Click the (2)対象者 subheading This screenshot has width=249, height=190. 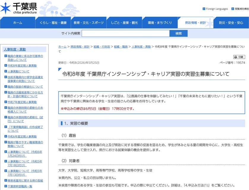click(71, 161)
